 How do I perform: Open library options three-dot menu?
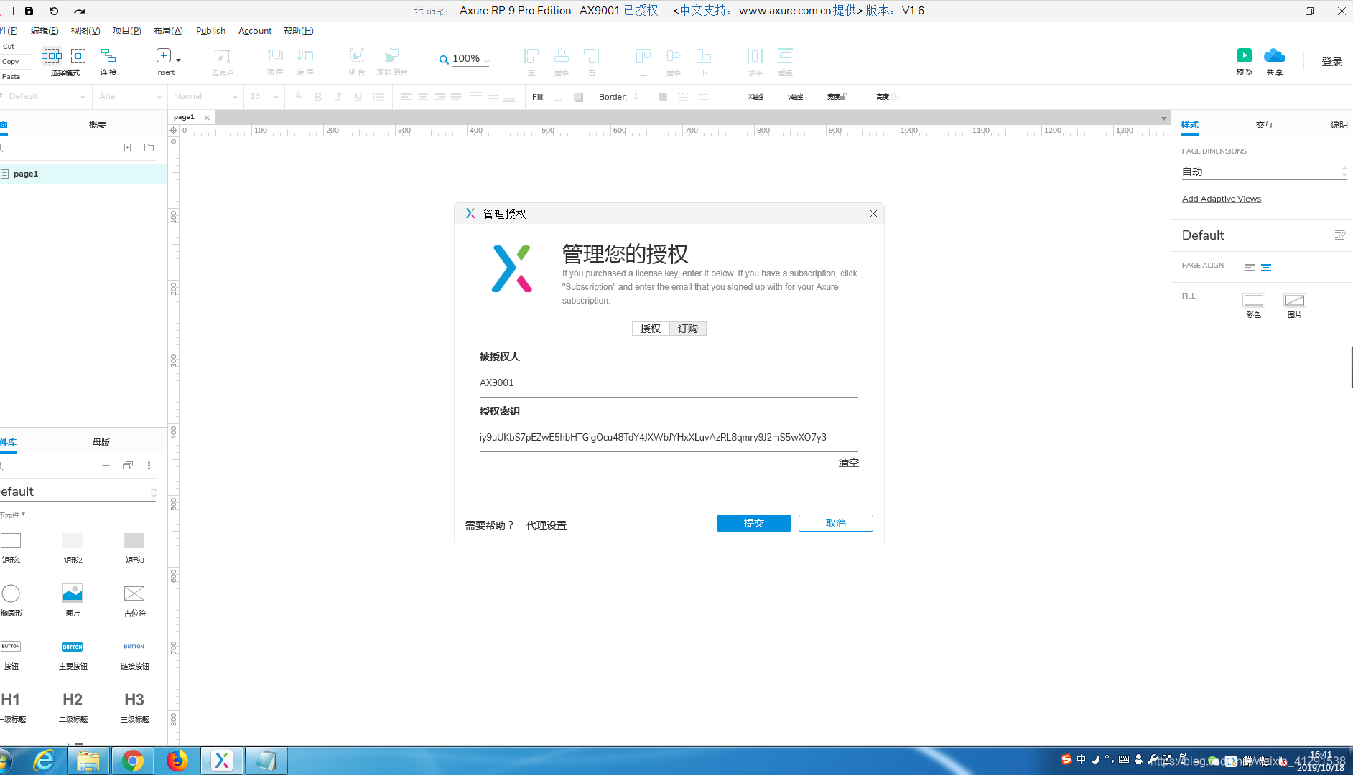point(149,465)
